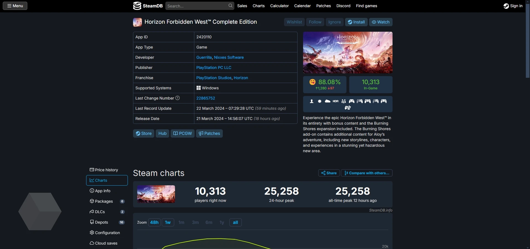The width and height of the screenshot is (530, 249).
Task: Set chart zoom to 48h
Action: point(154,222)
